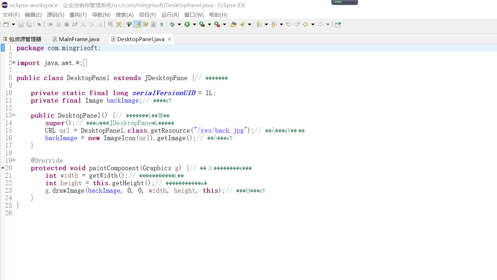Open the Next Annotation dropdown arrow
The image size is (497, 280).
[266, 24]
